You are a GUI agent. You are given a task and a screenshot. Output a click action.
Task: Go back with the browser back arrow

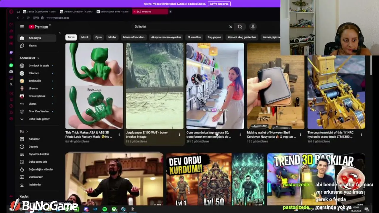pyautogui.click(x=18, y=18)
